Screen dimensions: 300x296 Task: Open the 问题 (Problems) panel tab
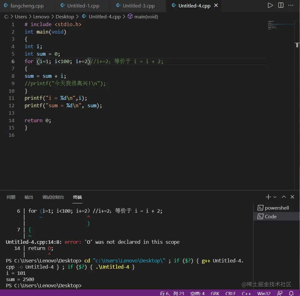tap(11, 197)
